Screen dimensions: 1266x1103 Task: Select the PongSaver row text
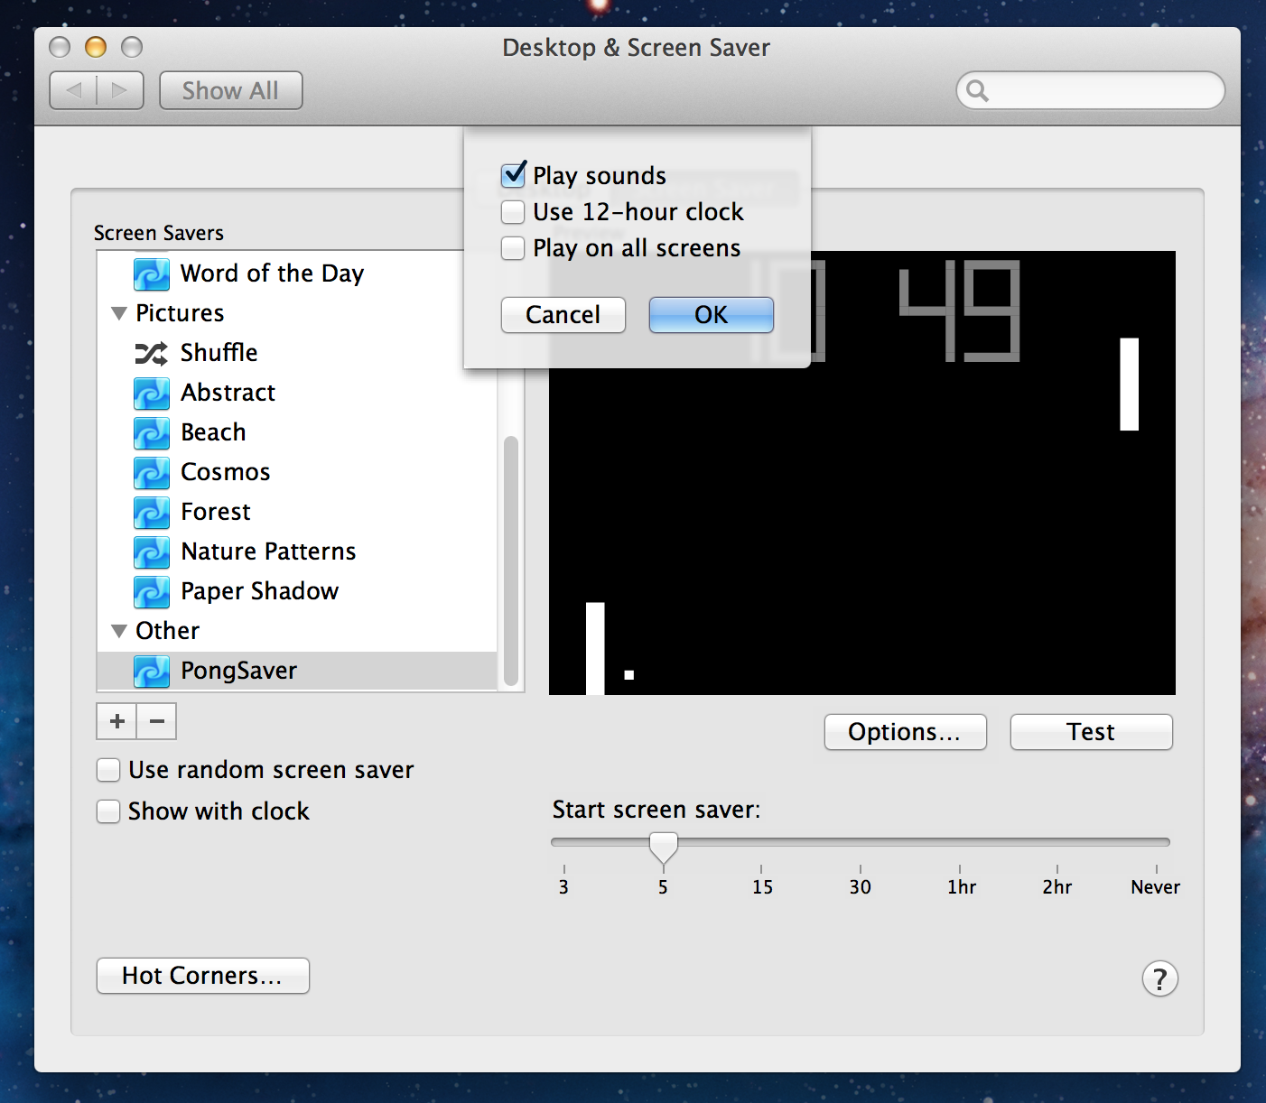[238, 671]
